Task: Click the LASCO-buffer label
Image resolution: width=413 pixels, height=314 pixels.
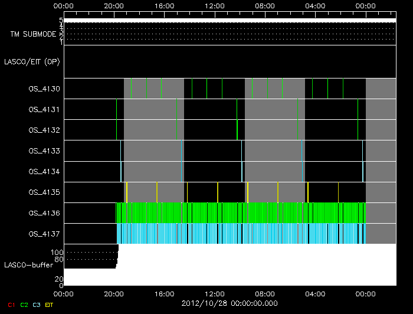Action: pyautogui.click(x=29, y=265)
